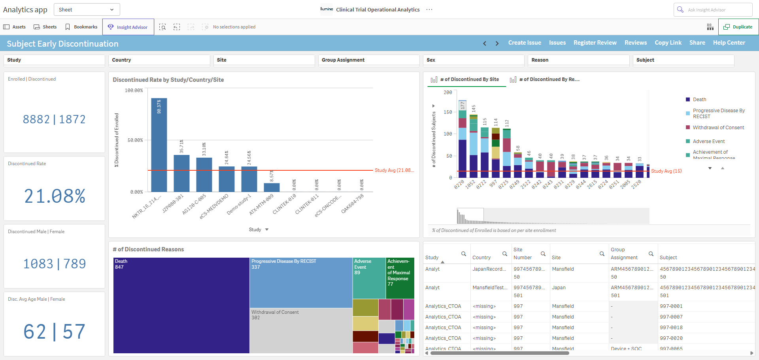Image resolution: width=759 pixels, height=360 pixels.
Task: Click the Study column sort indicator
Action: (x=443, y=262)
